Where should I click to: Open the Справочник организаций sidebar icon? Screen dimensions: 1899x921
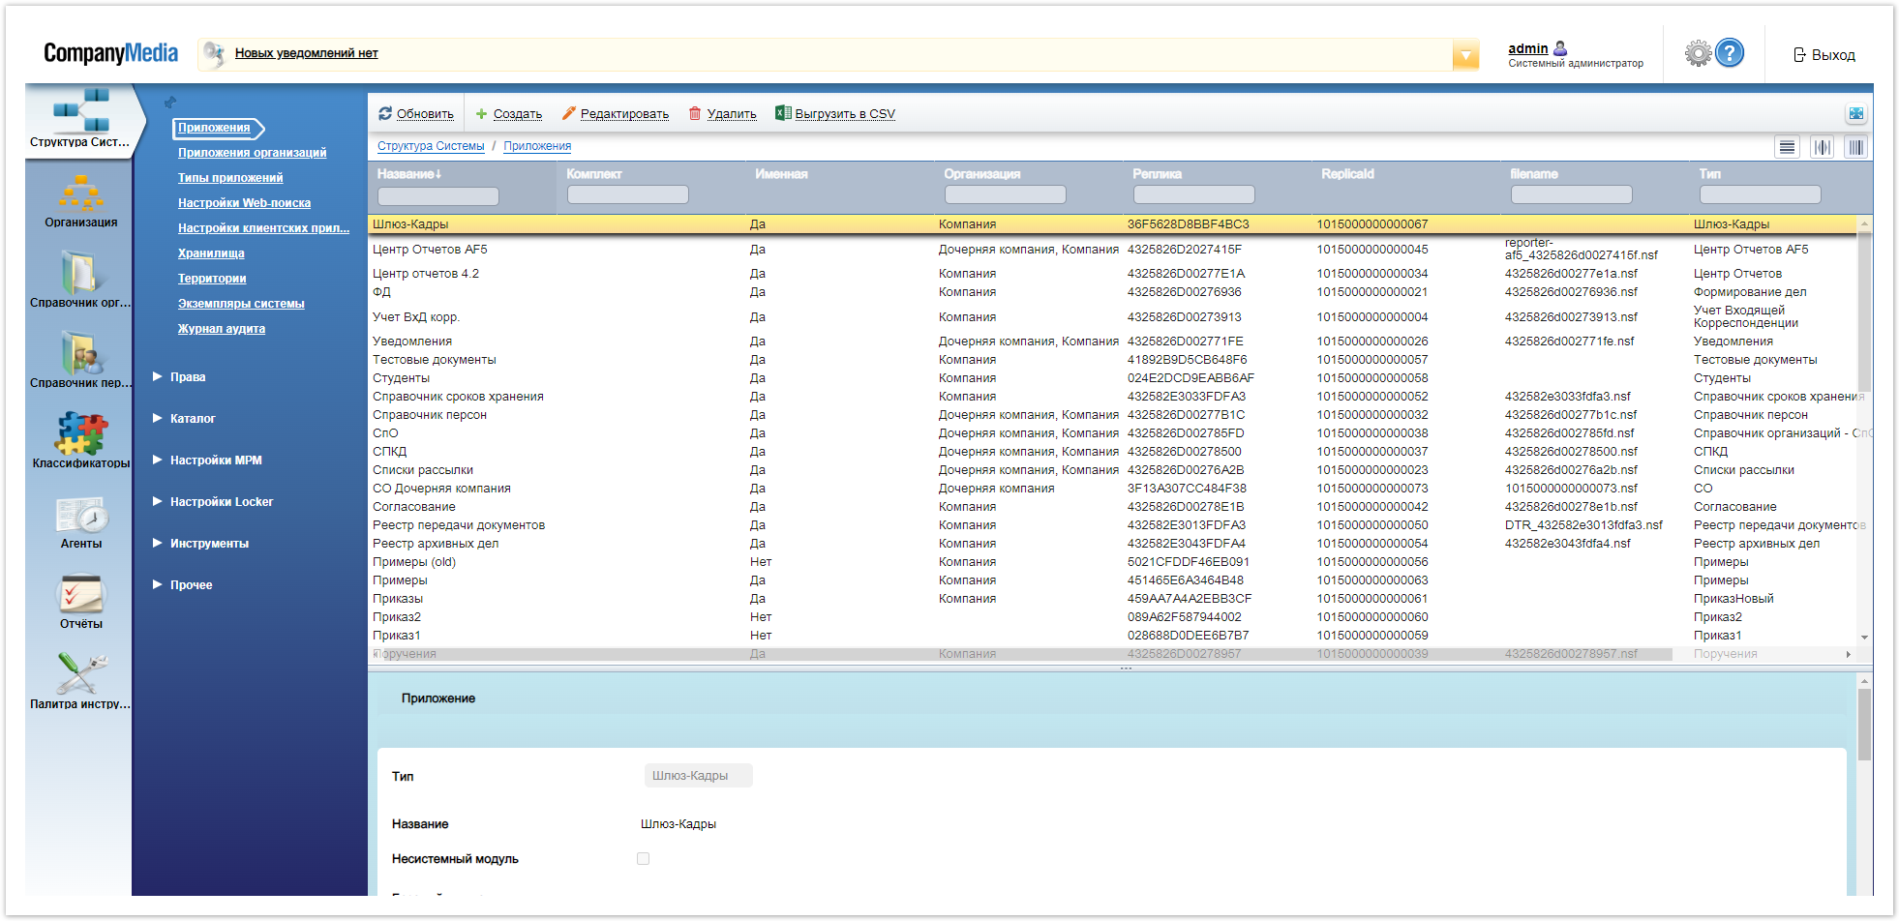click(x=80, y=280)
